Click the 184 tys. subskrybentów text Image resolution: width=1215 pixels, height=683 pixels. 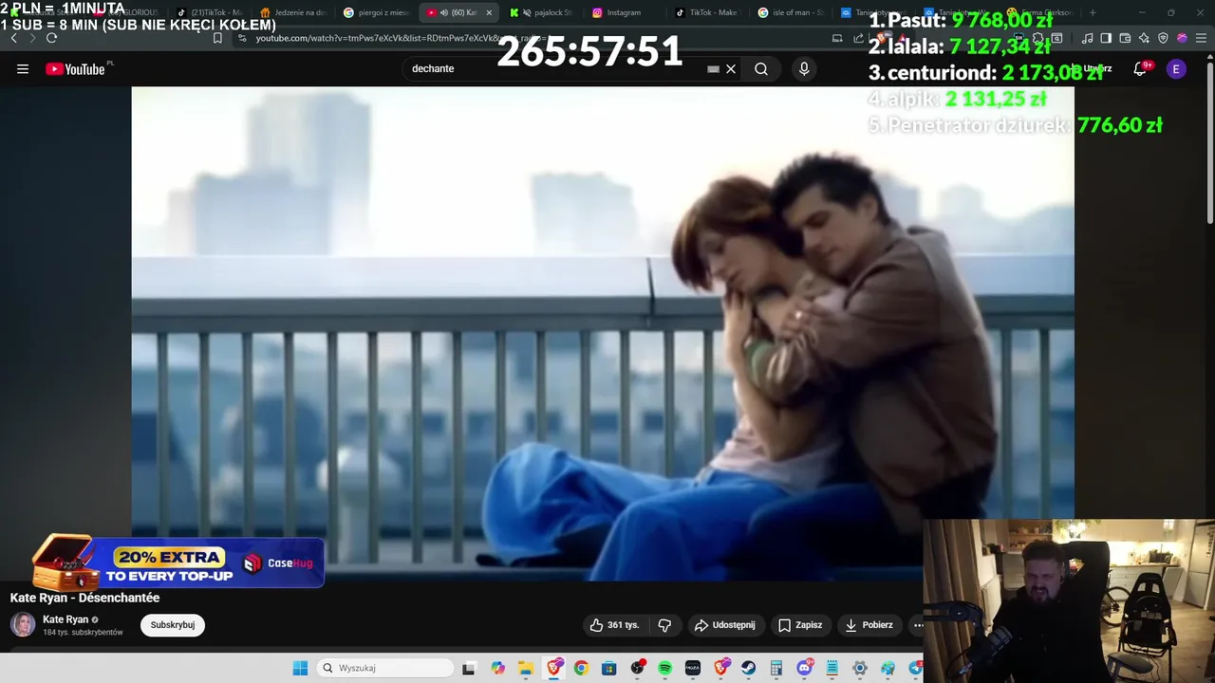tap(83, 633)
